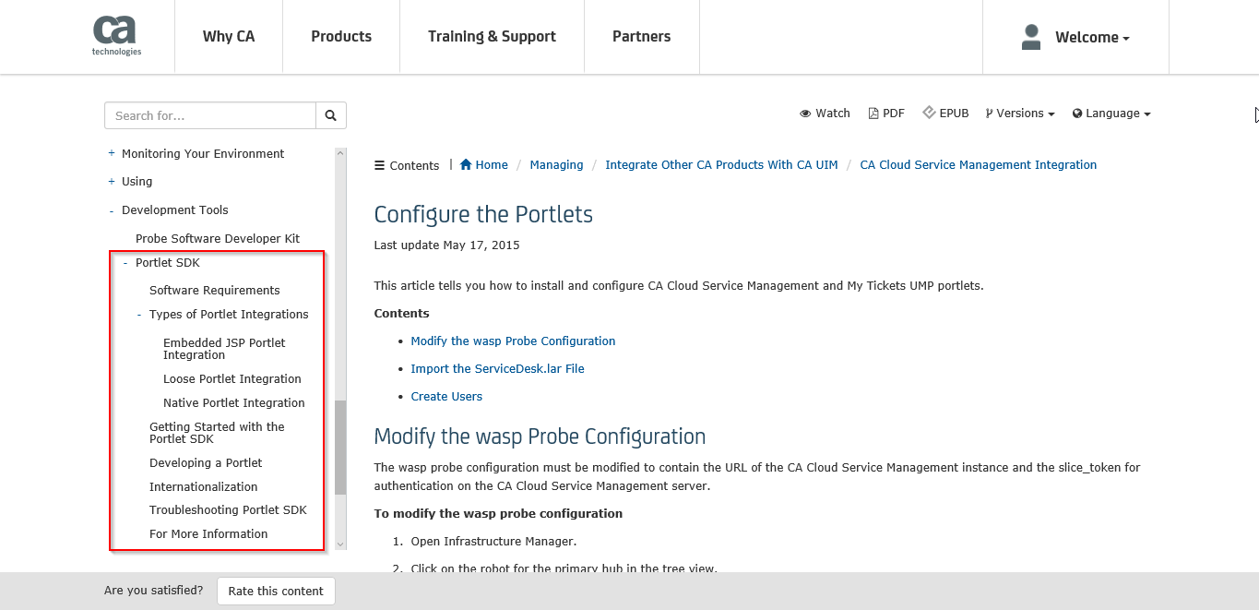Screen dimensions: 1259x610
Task: Click the sidebar scroll down arrow
Action: pyautogui.click(x=340, y=544)
